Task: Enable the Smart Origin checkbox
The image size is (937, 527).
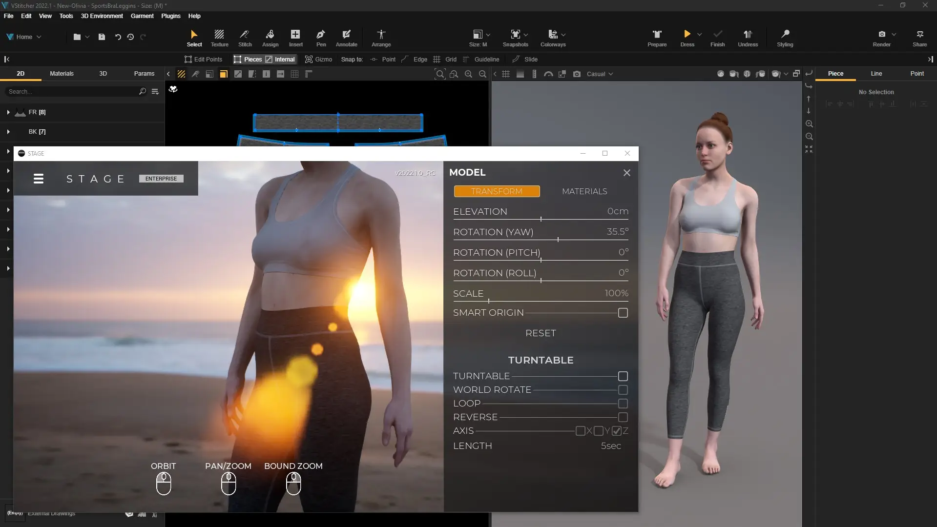Action: 623,313
